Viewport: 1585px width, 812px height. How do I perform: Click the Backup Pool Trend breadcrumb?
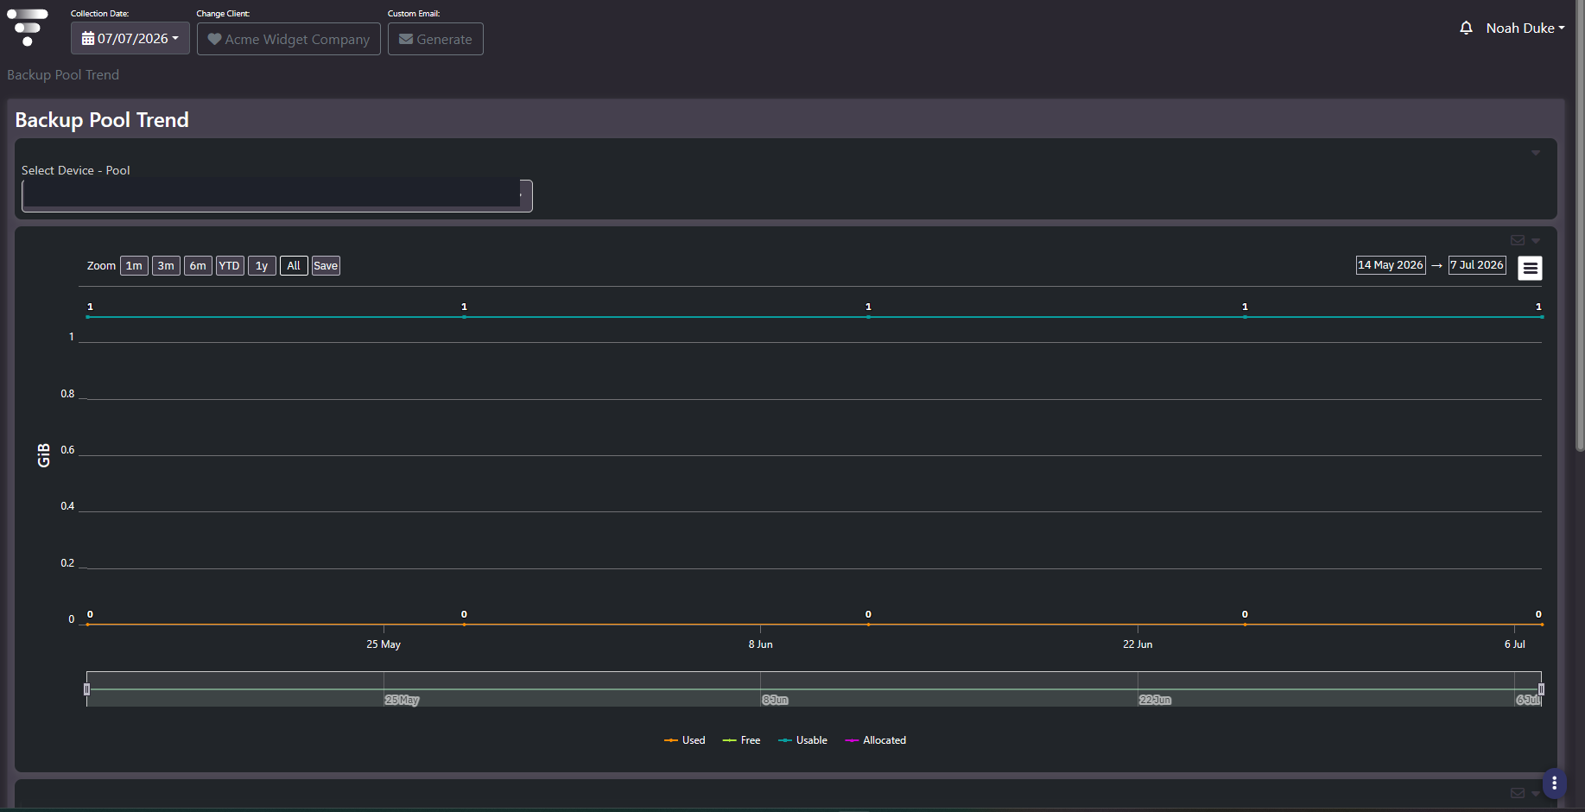pos(63,75)
